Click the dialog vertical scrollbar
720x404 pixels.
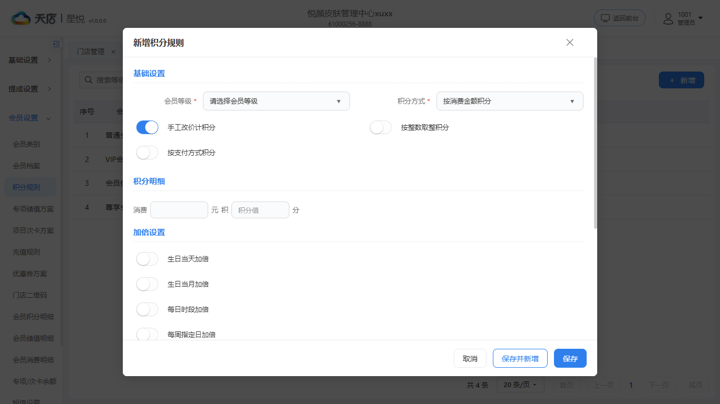[595, 143]
